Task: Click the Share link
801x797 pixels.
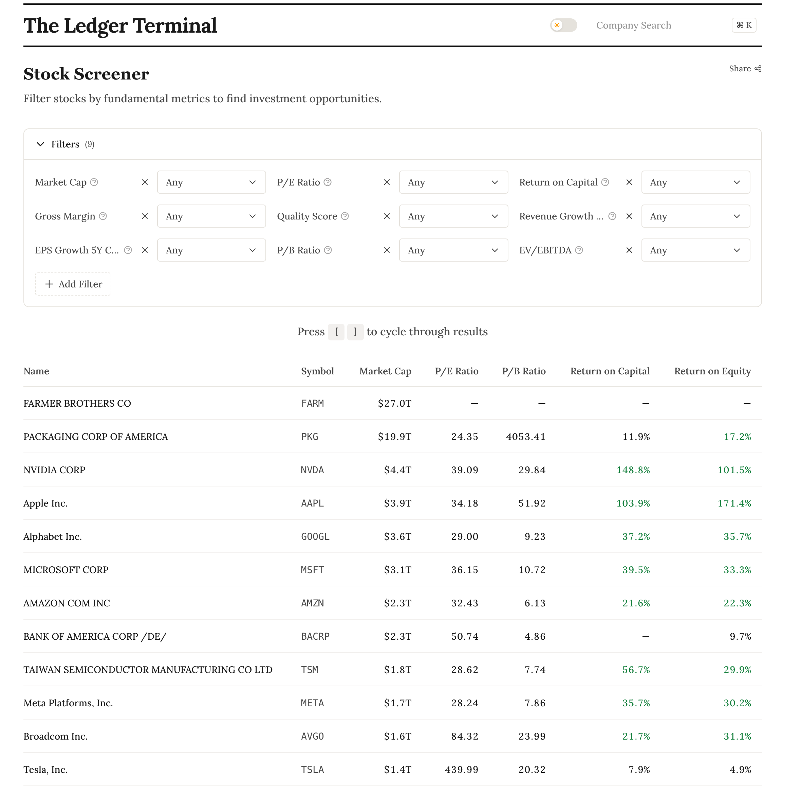Action: (x=745, y=69)
